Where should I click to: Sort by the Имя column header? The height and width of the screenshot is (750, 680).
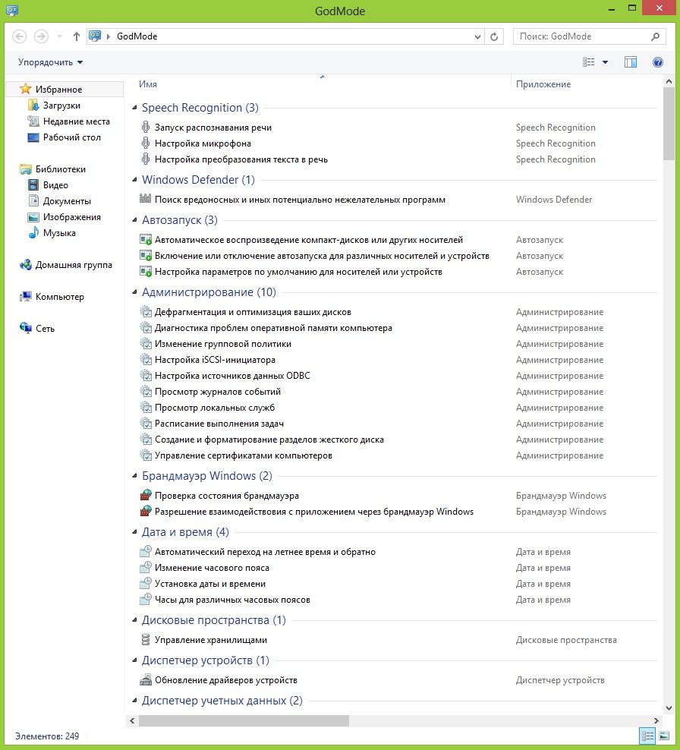click(x=148, y=84)
